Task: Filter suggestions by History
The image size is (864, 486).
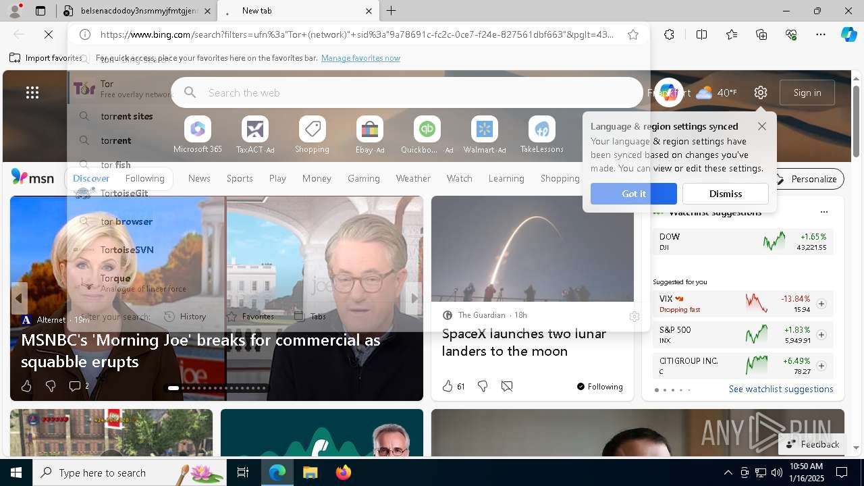Action: [185, 316]
